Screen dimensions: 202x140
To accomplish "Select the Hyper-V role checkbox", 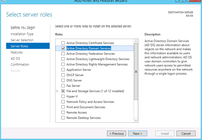I will pyautogui.click(x=63, y=96).
